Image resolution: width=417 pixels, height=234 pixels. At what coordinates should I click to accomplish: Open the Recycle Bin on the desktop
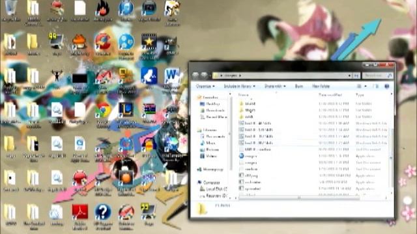point(10,10)
